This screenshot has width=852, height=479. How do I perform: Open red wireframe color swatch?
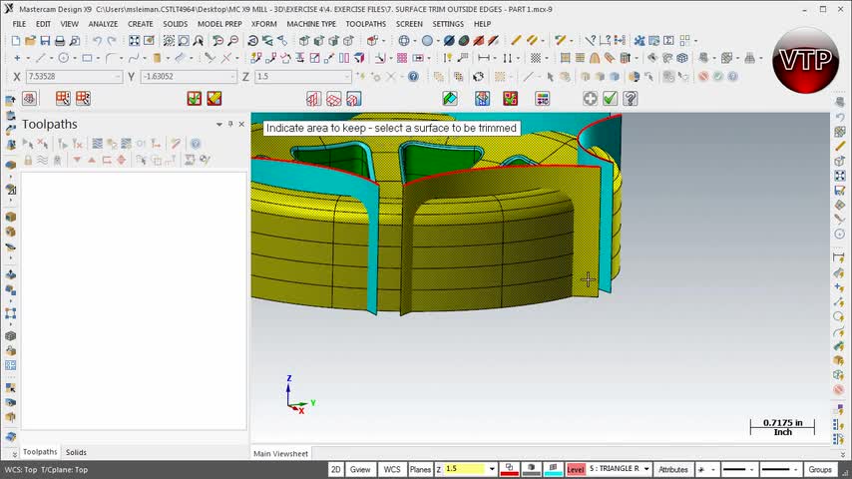tap(509, 469)
